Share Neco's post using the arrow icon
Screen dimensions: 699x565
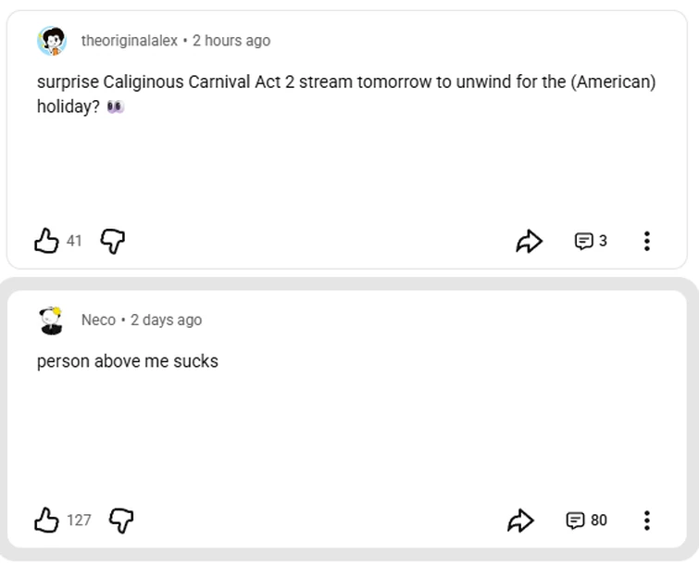(x=521, y=521)
